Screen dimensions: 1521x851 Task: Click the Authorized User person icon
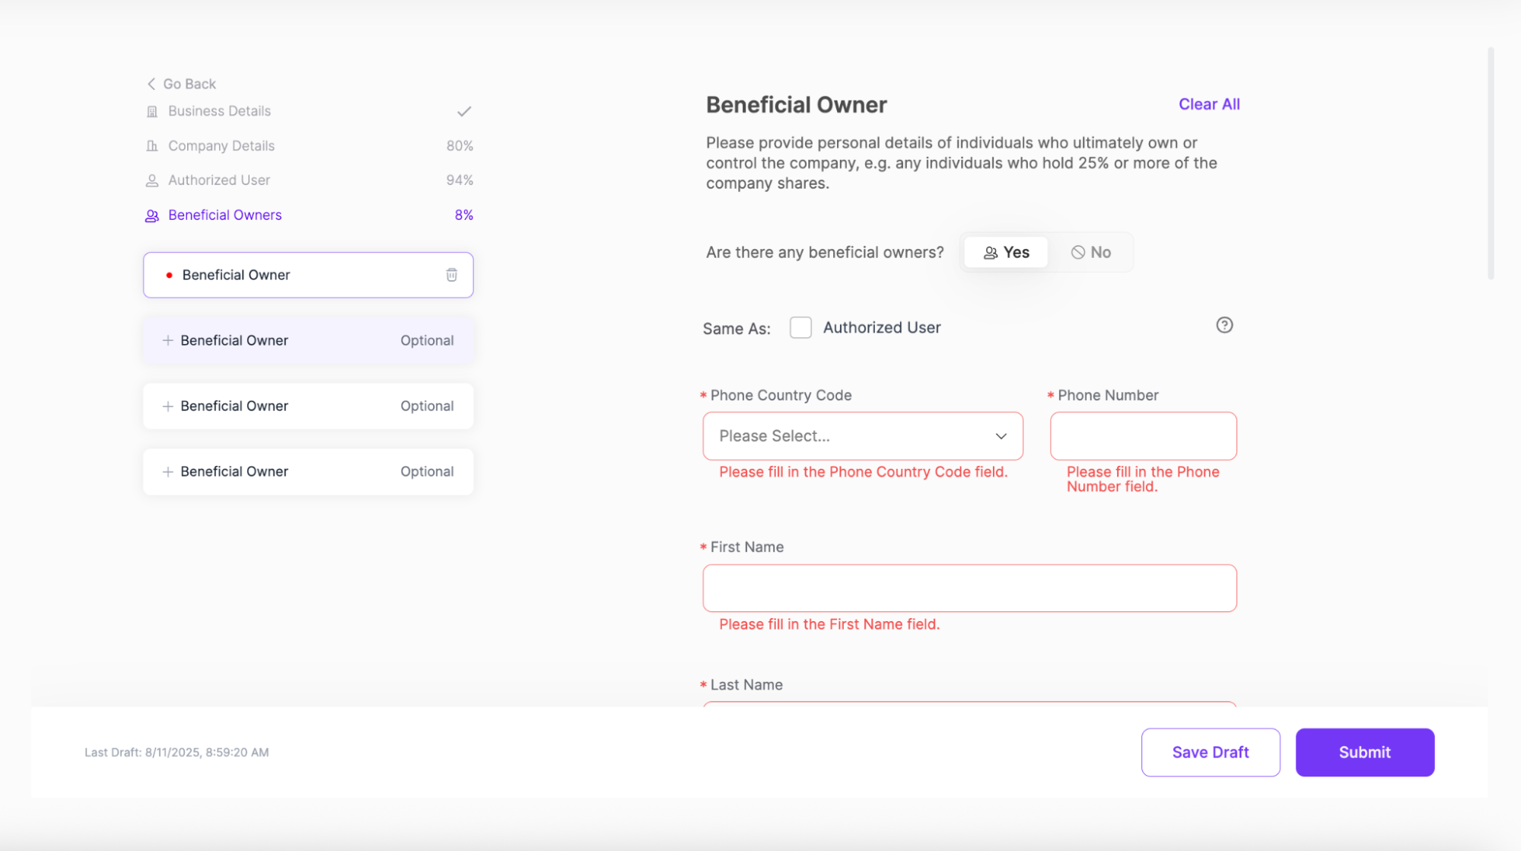point(151,180)
